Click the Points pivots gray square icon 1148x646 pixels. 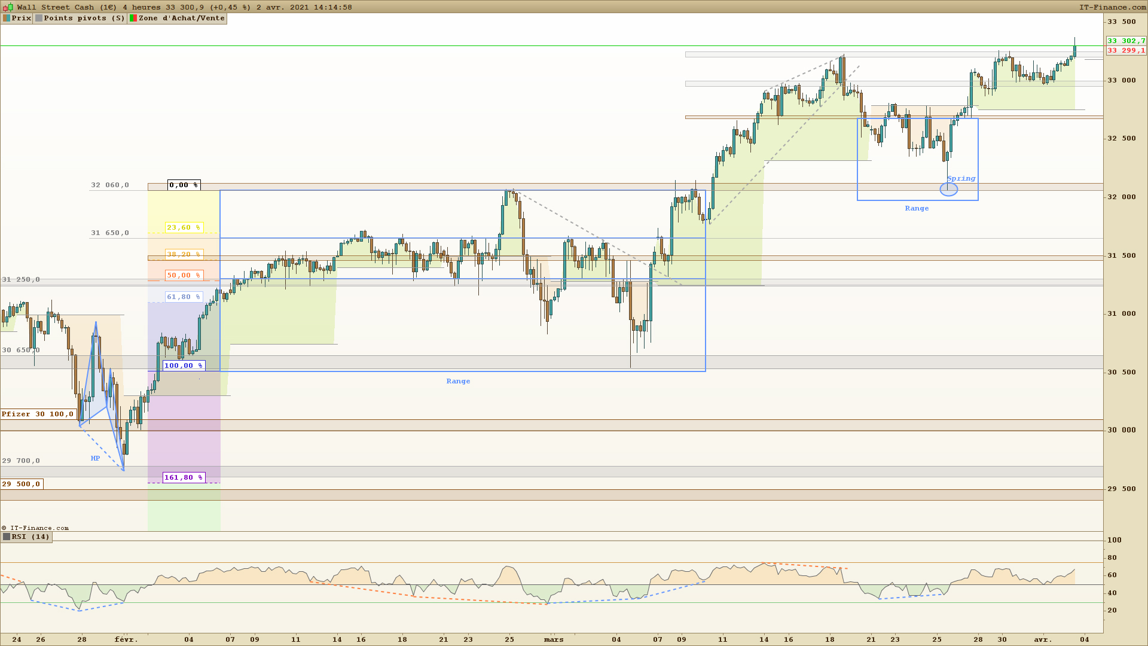click(x=39, y=19)
